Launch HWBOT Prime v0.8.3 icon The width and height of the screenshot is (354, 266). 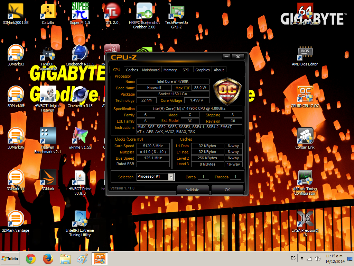[x=80, y=182]
